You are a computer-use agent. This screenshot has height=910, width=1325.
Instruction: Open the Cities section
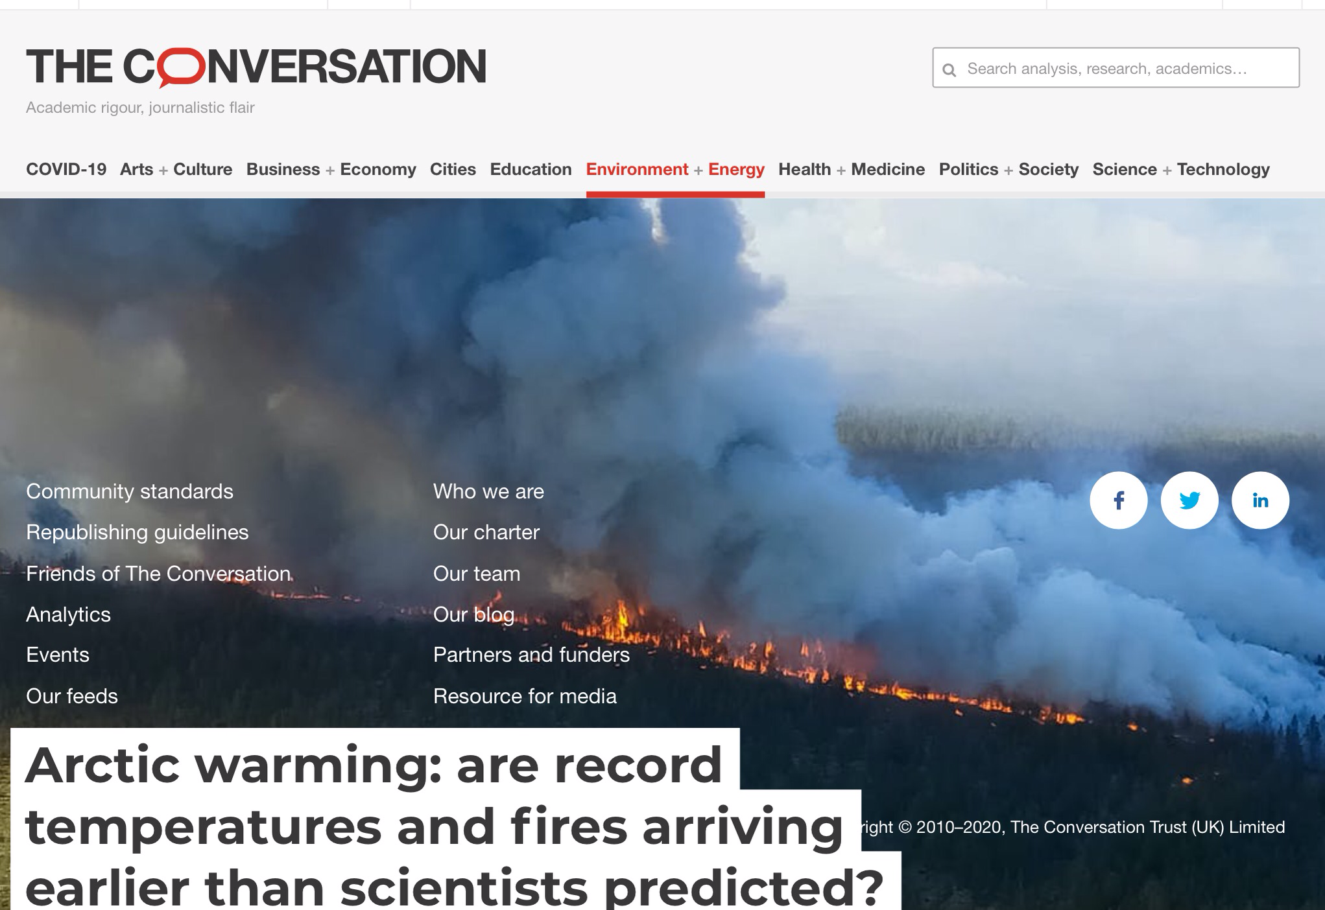coord(453,169)
